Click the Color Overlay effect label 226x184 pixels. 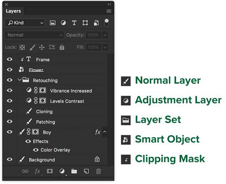pyautogui.click(x=55, y=150)
